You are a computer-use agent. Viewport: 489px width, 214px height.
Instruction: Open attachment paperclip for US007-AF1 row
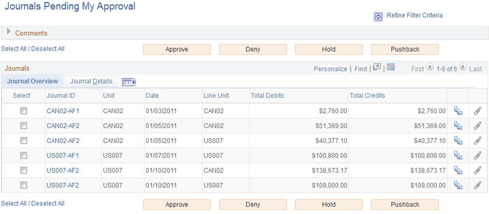click(x=478, y=155)
